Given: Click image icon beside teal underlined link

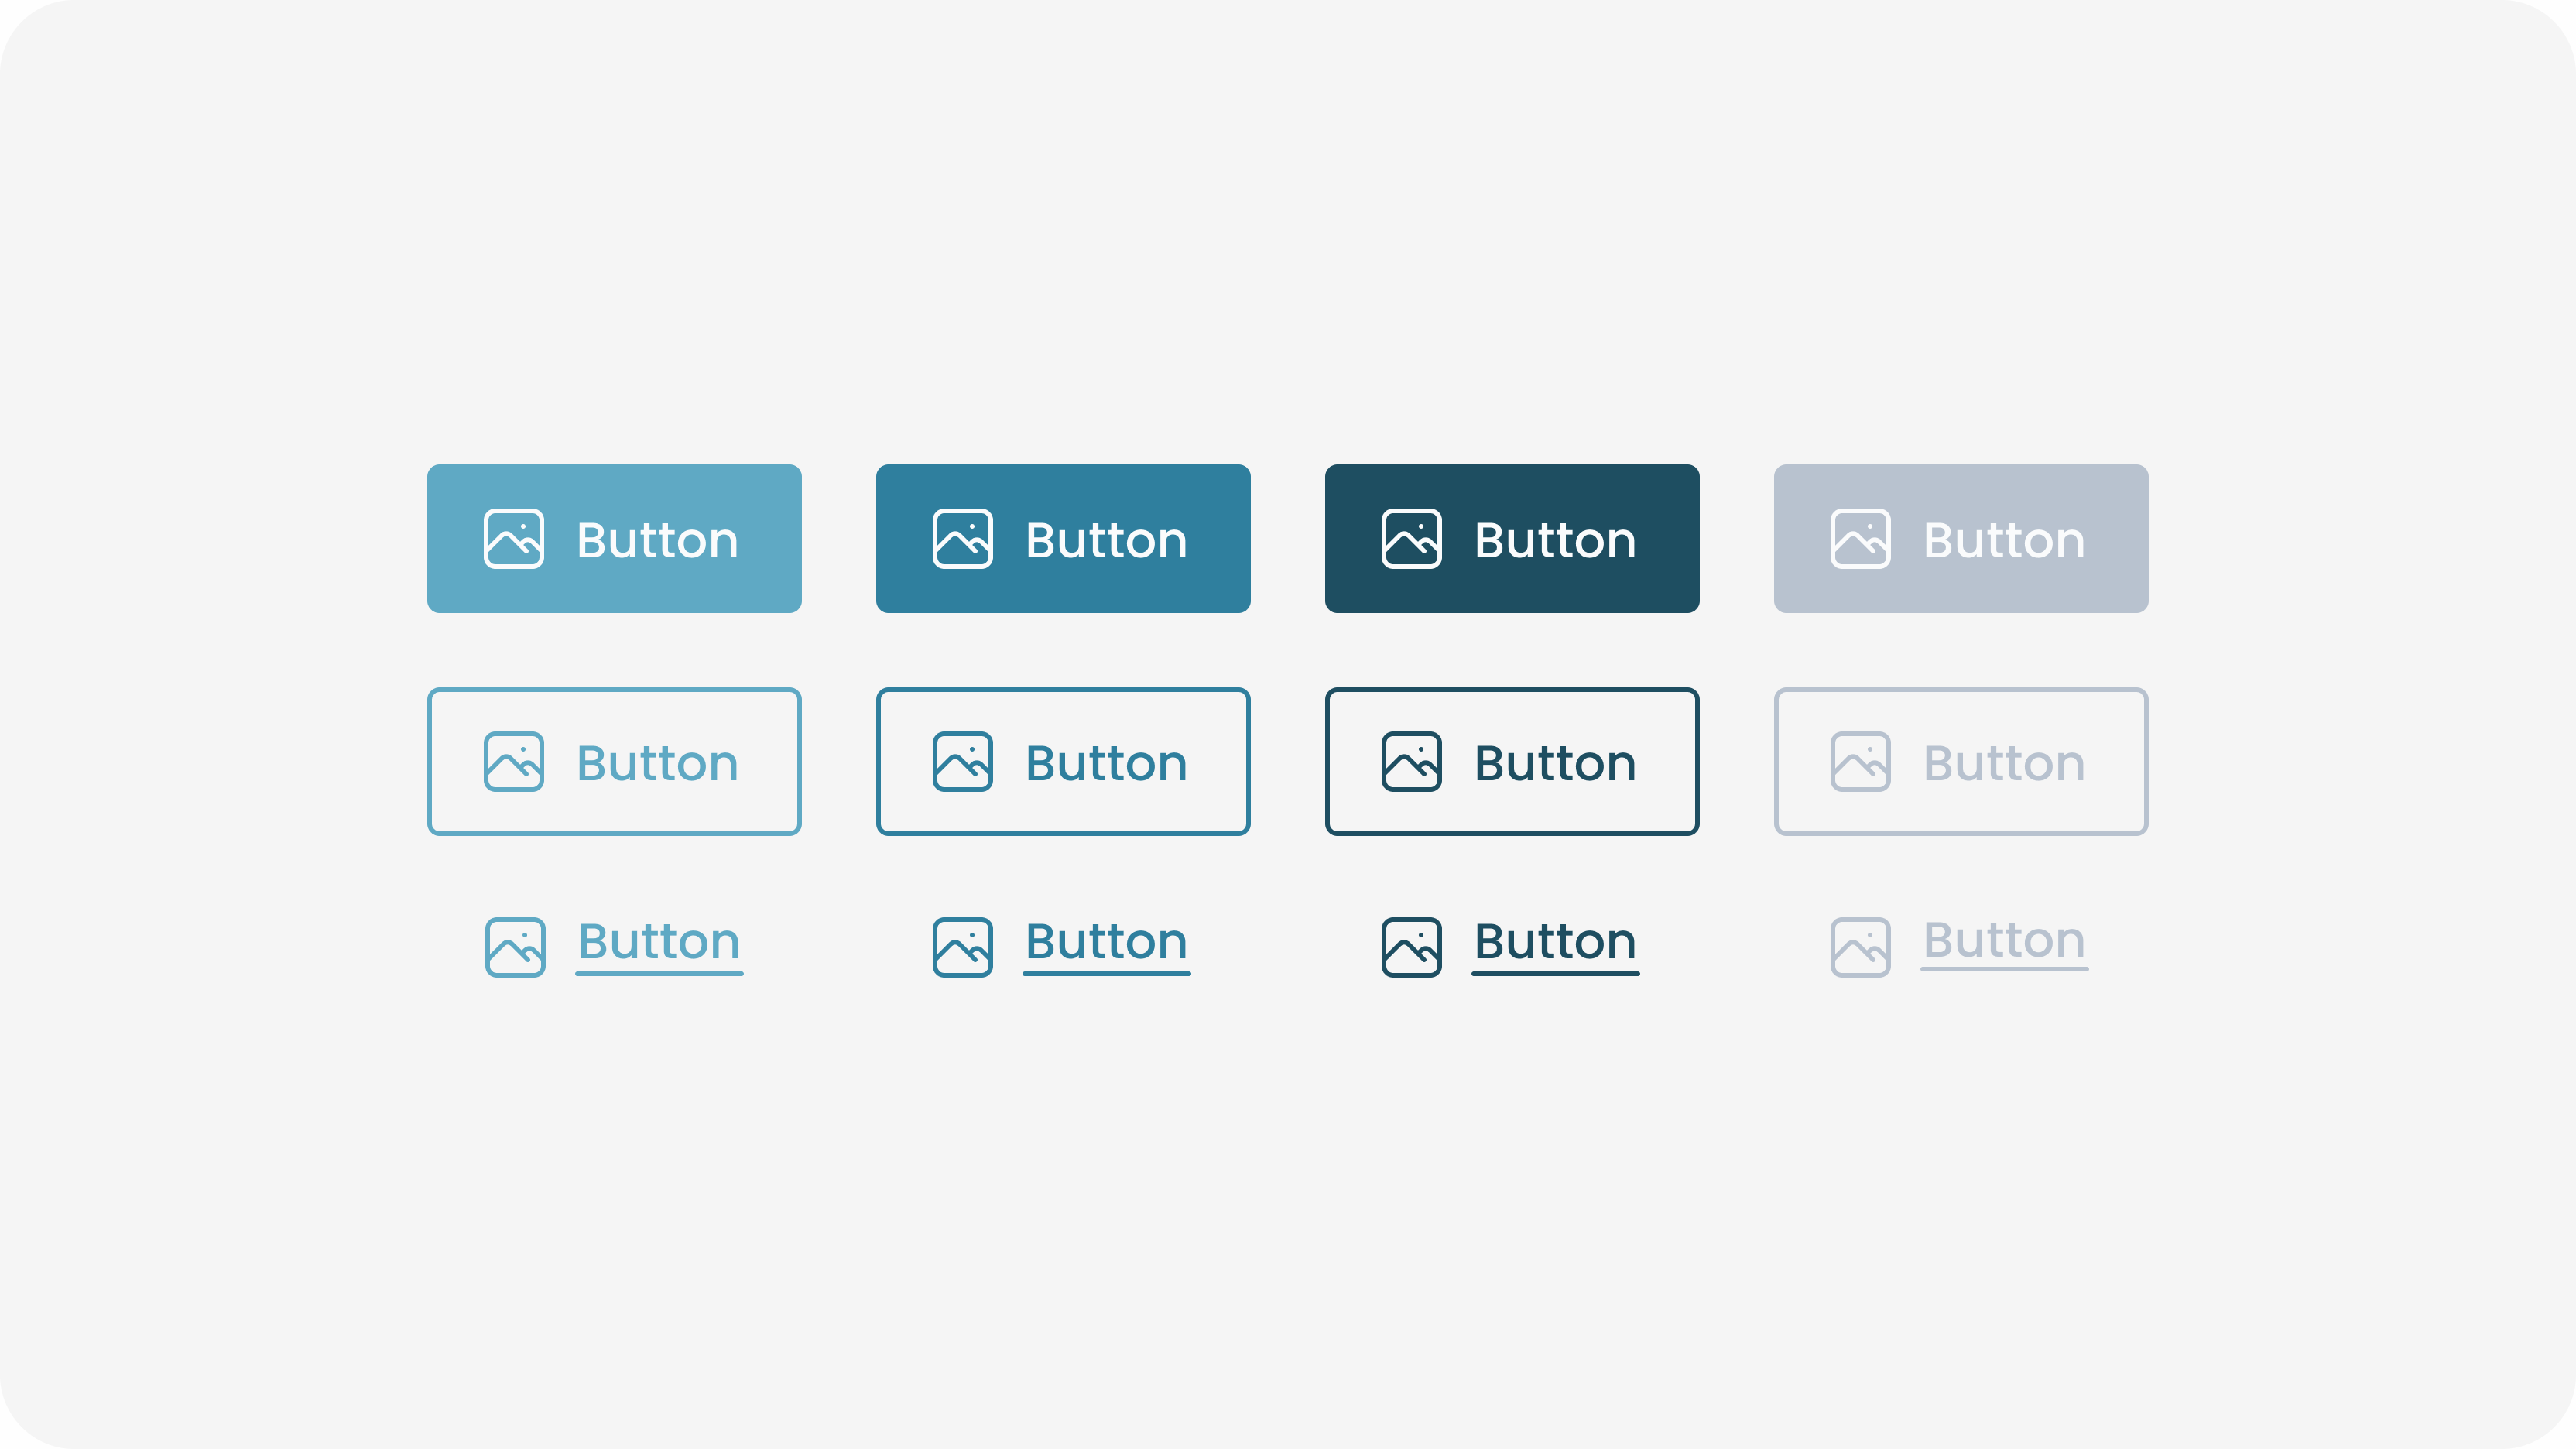Looking at the screenshot, I should click(x=963, y=947).
